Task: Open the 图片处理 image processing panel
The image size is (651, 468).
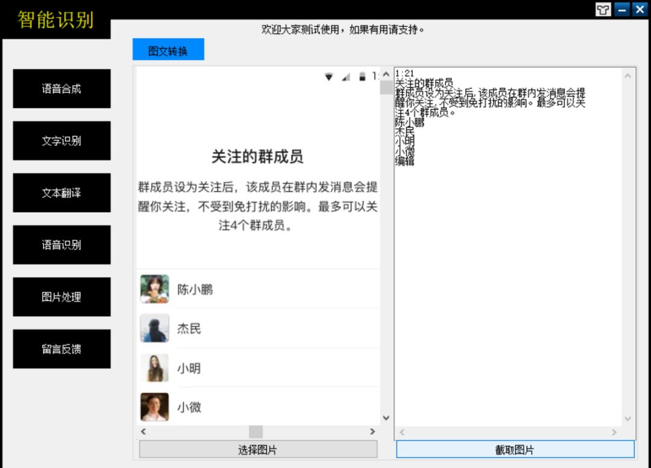Action: 61,296
